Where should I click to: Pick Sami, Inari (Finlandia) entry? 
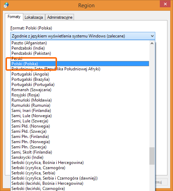coord(80,111)
